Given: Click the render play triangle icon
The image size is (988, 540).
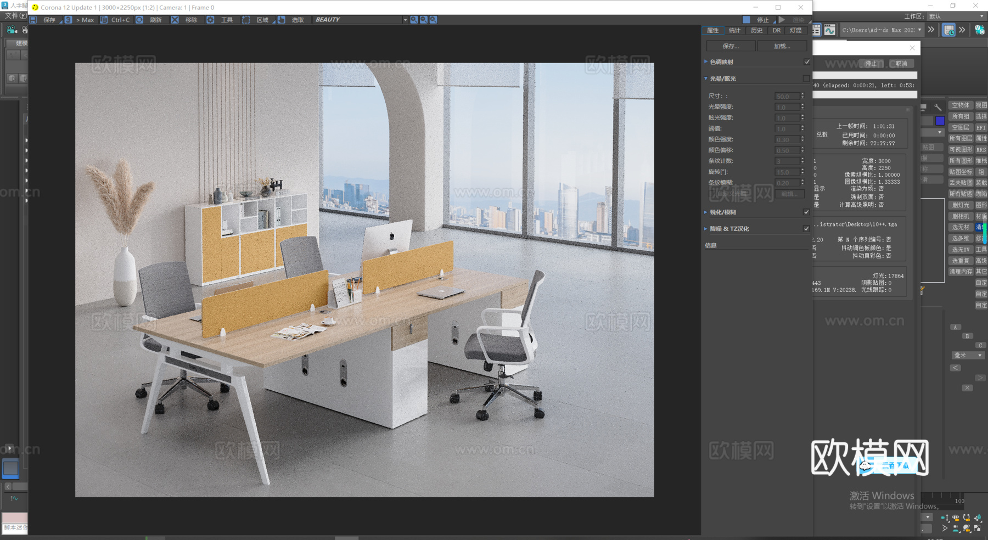Looking at the screenshot, I should (x=782, y=20).
